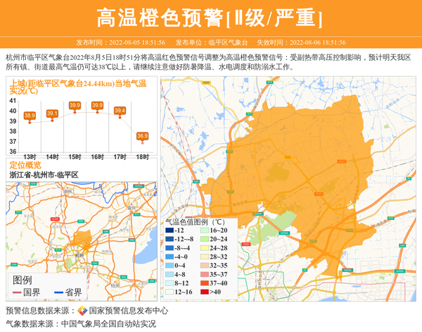
Task: Click the 国家预警信息发布中心 logo icon
Action: (82, 311)
